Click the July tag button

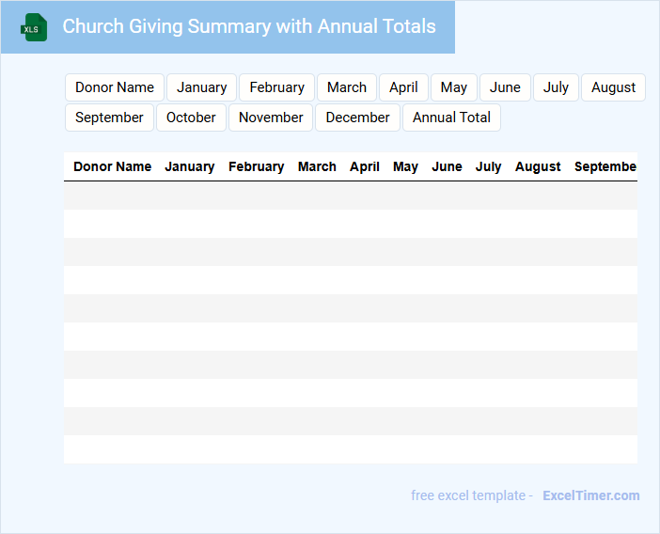[556, 87]
